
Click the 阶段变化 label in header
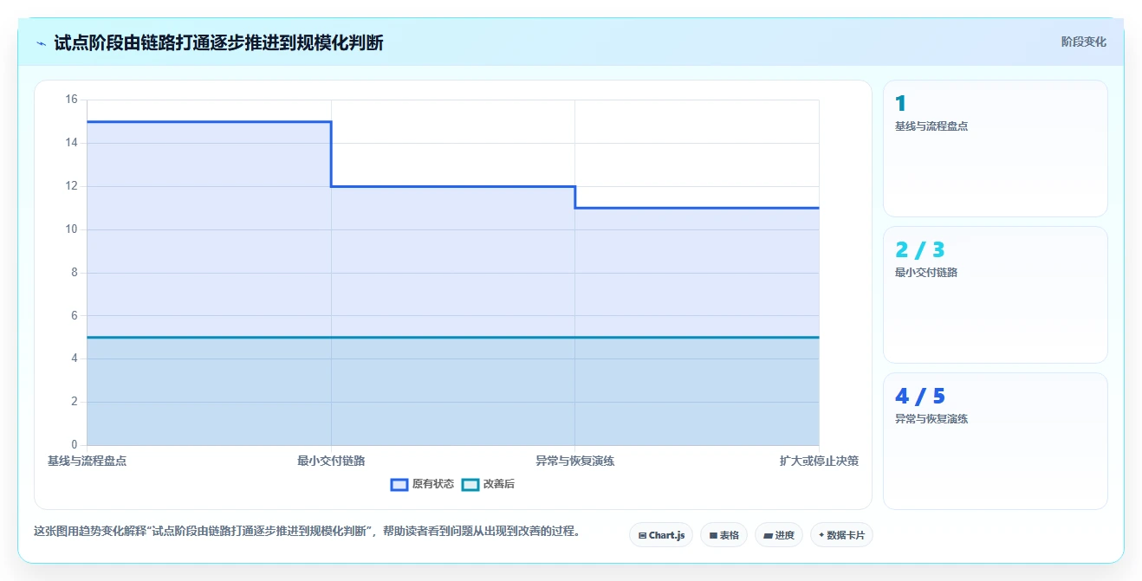pos(1084,42)
